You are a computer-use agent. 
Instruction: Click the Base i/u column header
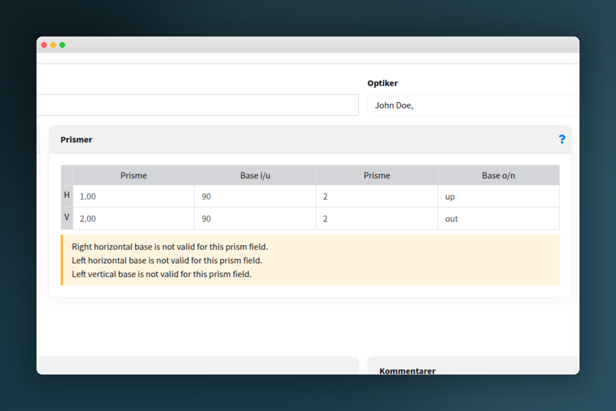255,176
